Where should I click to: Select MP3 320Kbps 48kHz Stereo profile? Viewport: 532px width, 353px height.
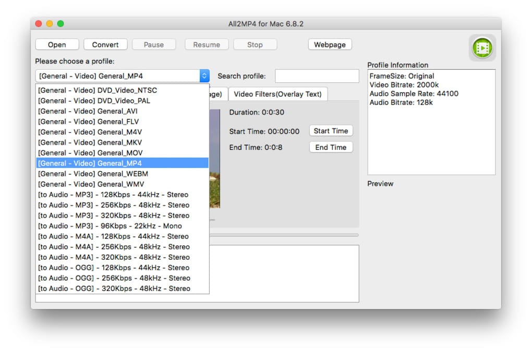click(122, 216)
